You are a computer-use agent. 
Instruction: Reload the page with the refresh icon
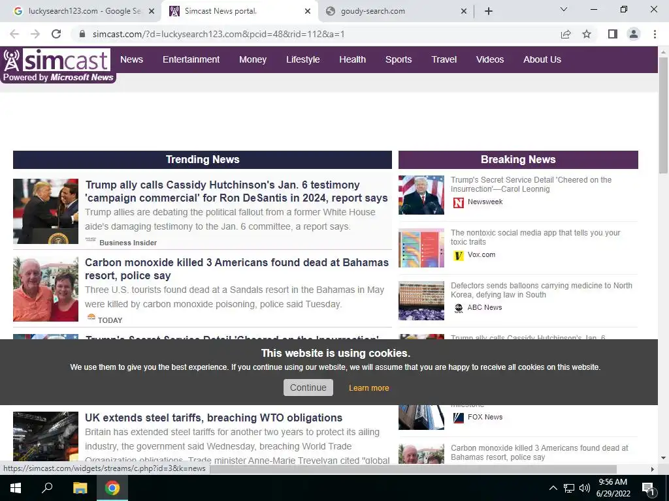56,34
